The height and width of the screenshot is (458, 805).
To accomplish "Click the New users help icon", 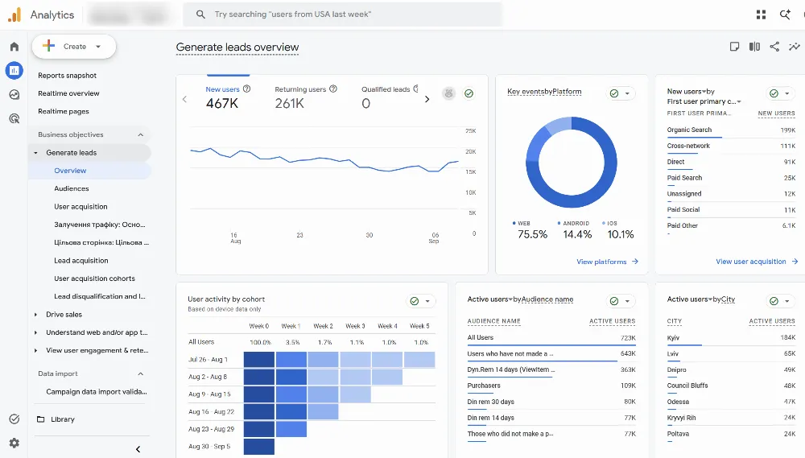I will 247,89.
